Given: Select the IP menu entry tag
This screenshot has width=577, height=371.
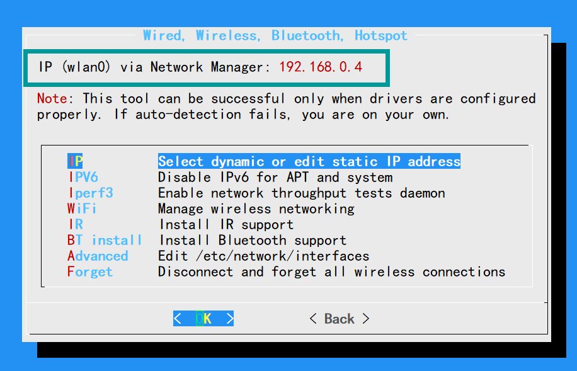Looking at the screenshot, I should click(75, 161).
